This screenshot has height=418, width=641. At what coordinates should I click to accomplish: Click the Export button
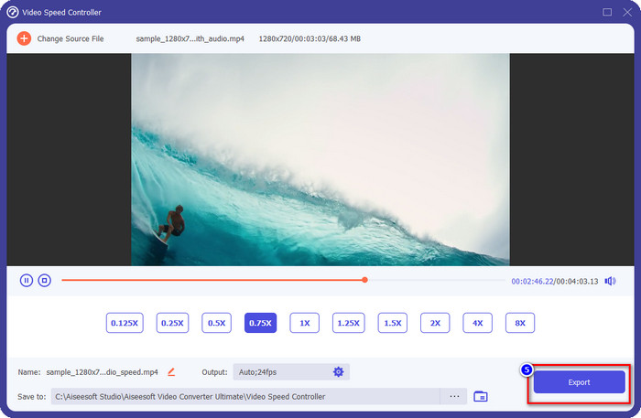pos(580,382)
